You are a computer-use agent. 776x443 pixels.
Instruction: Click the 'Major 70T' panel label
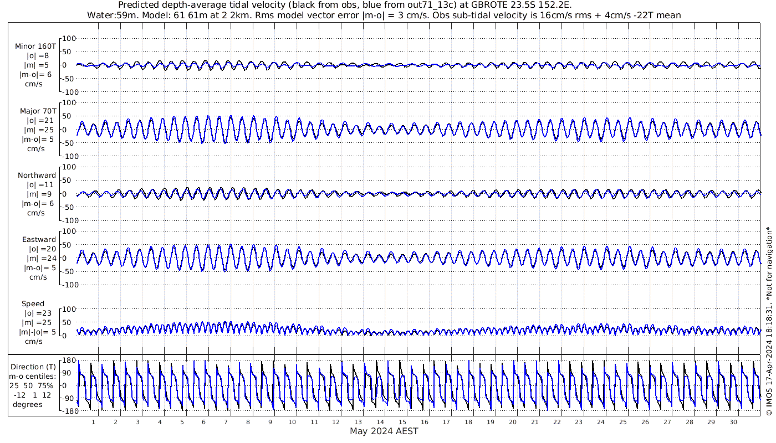point(38,111)
